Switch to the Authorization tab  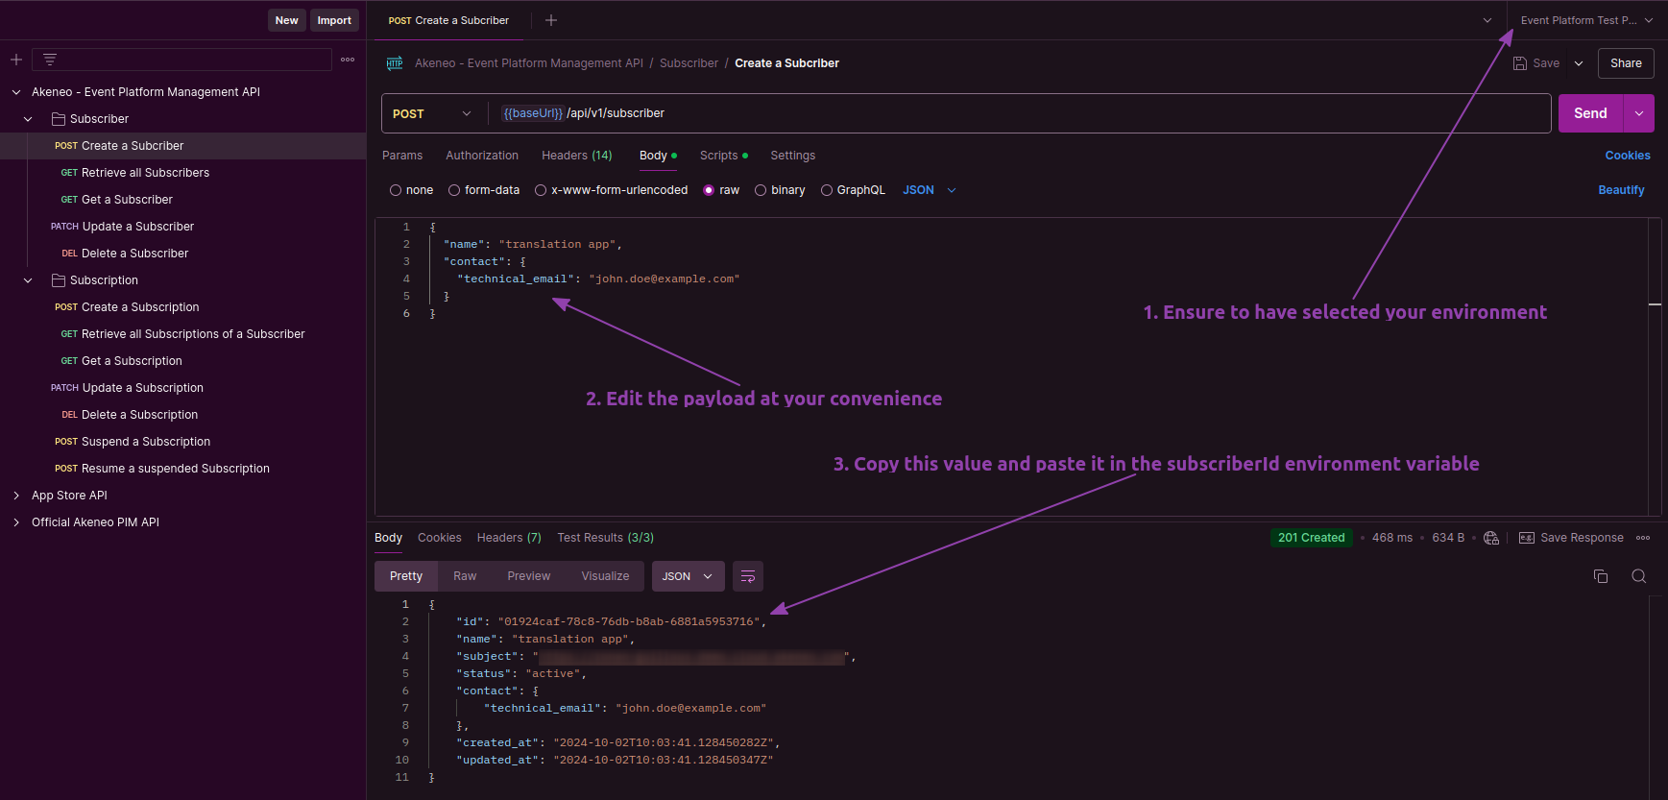coord(481,156)
